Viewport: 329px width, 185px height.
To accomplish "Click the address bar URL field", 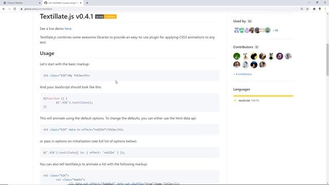I will (x=159, y=9).
